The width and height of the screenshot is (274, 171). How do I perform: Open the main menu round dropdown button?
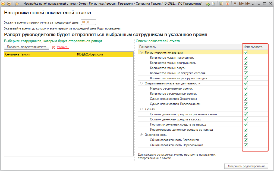(9, 4)
